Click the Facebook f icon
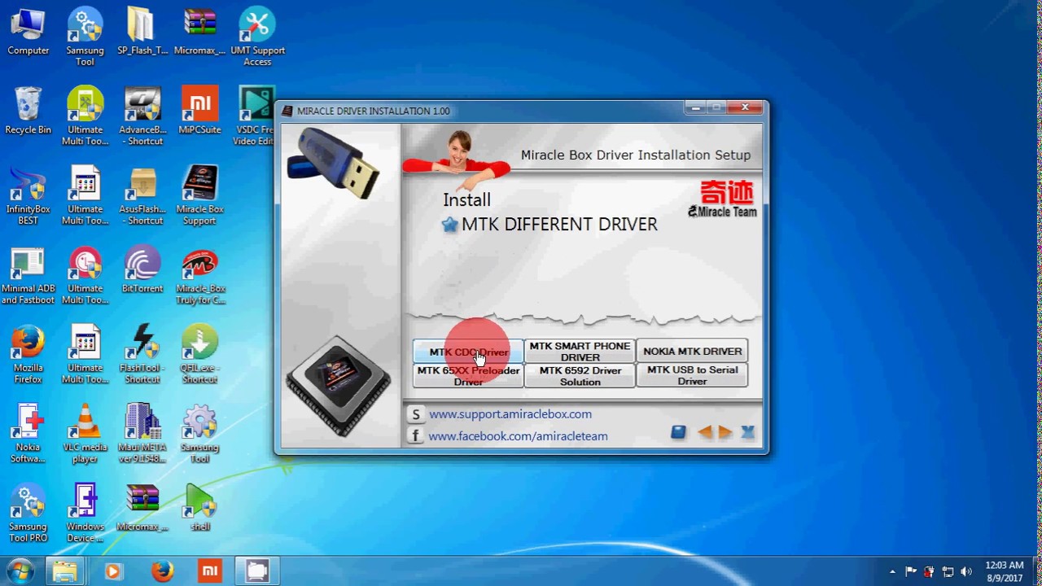This screenshot has height=586, width=1042. click(415, 436)
